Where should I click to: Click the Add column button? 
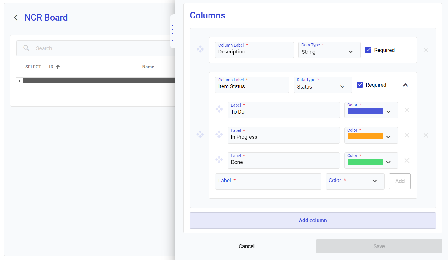pos(313,220)
